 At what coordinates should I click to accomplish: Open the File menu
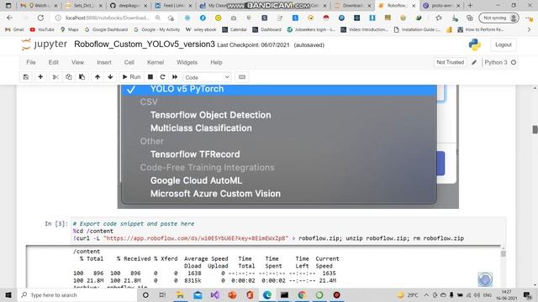(x=31, y=62)
